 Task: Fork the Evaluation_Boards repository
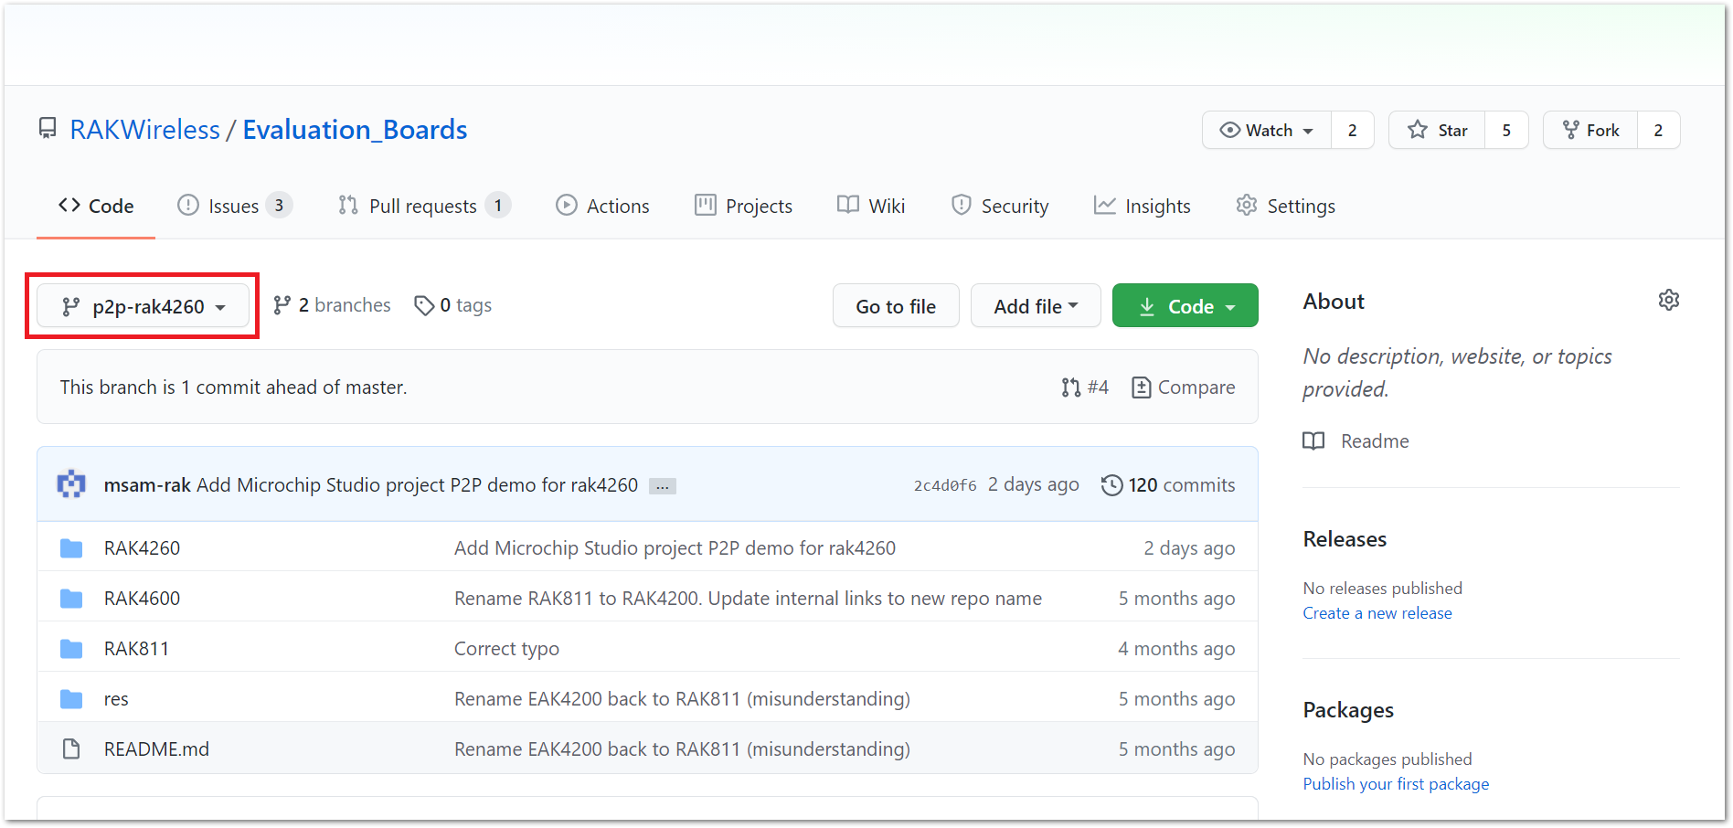[x=1590, y=130]
